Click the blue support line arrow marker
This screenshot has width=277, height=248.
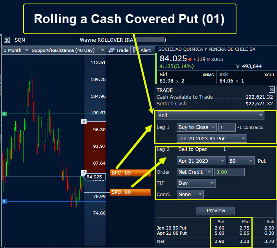[4, 201]
